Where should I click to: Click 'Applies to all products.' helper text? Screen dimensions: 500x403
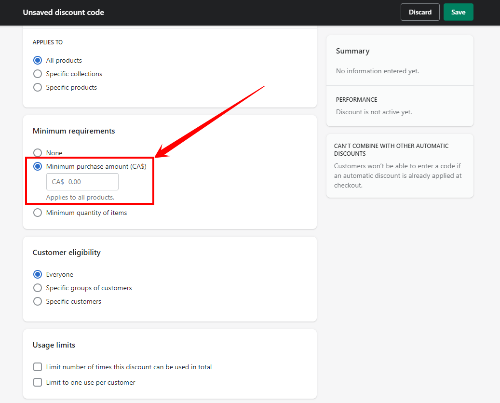81,197
